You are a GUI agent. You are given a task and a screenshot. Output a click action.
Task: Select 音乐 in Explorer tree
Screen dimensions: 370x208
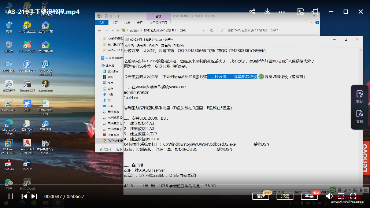click(x=108, y=100)
